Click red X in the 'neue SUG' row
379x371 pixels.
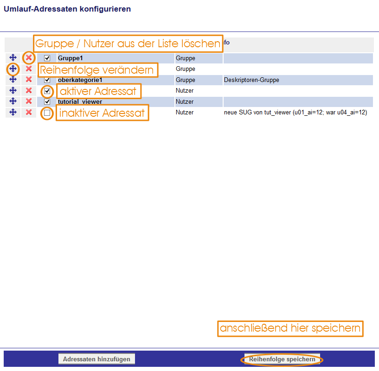click(29, 112)
